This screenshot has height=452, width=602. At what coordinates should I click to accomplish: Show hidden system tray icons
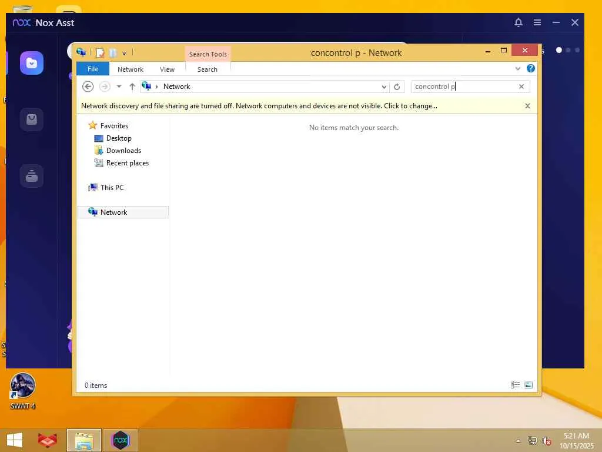[518, 441]
